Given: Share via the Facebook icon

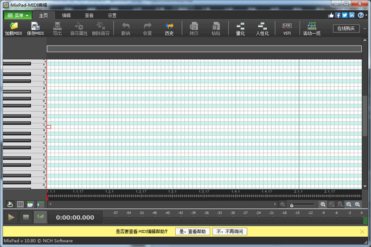Looking at the screenshot, I should [338, 15].
